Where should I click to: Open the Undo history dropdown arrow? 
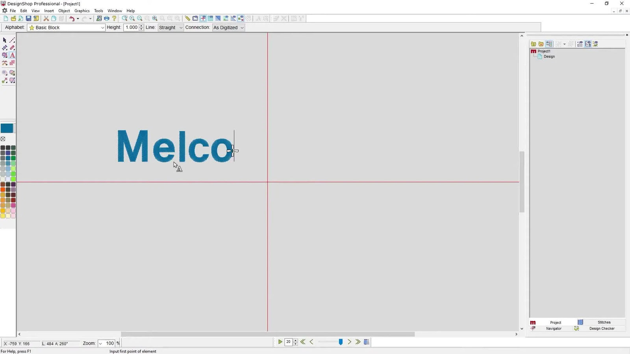78,18
